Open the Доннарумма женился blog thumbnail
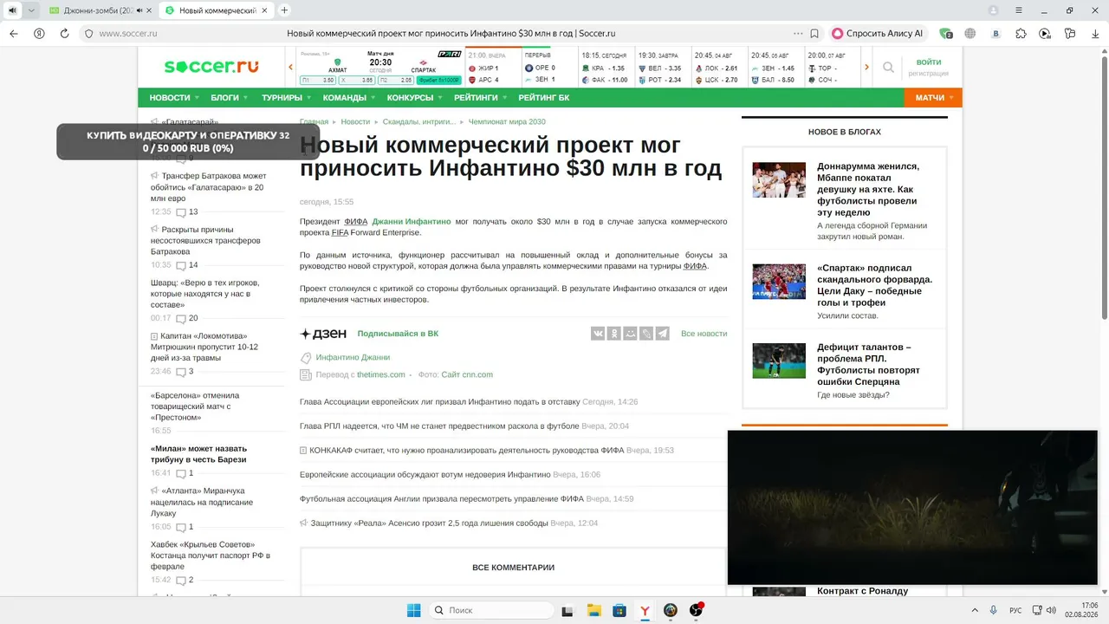The image size is (1109, 624). [779, 180]
